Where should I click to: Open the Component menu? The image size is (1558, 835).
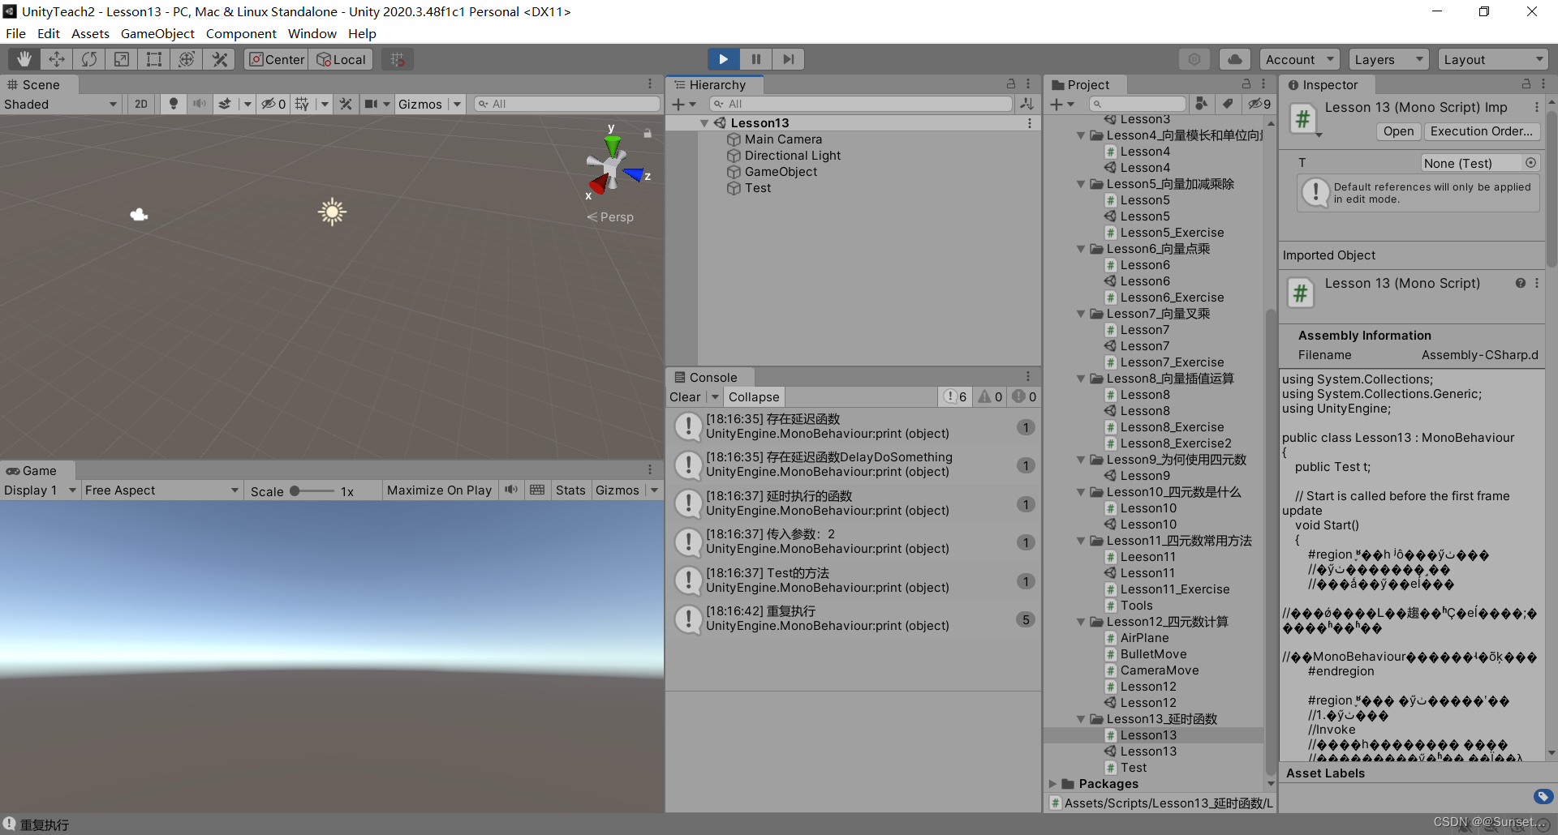[241, 33]
